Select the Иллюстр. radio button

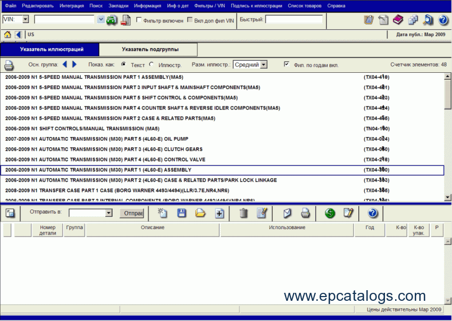tap(152, 65)
